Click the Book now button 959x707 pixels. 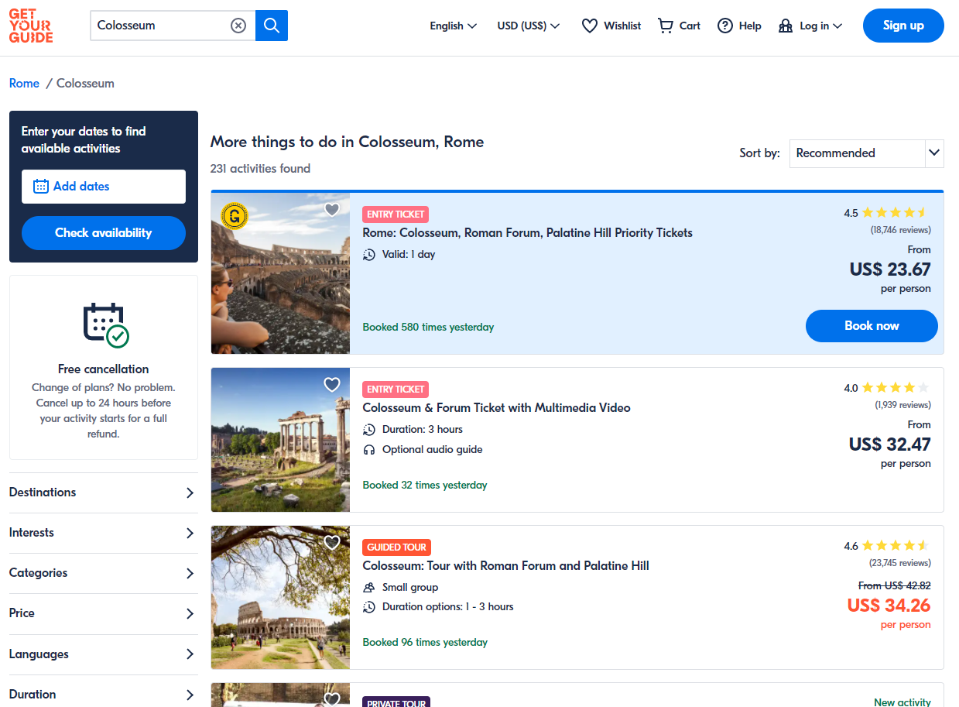point(872,326)
